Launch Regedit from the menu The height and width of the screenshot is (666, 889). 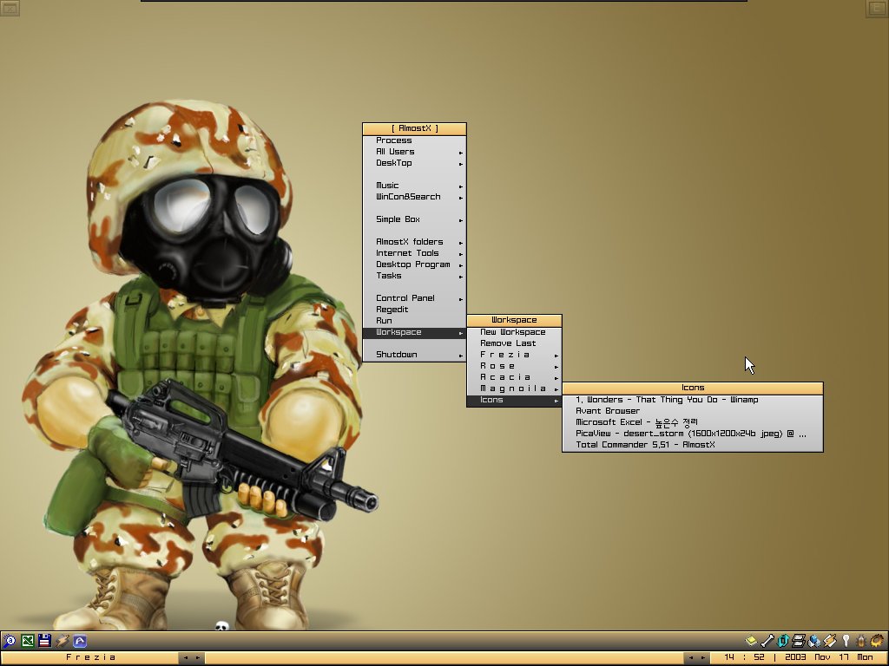(x=414, y=310)
